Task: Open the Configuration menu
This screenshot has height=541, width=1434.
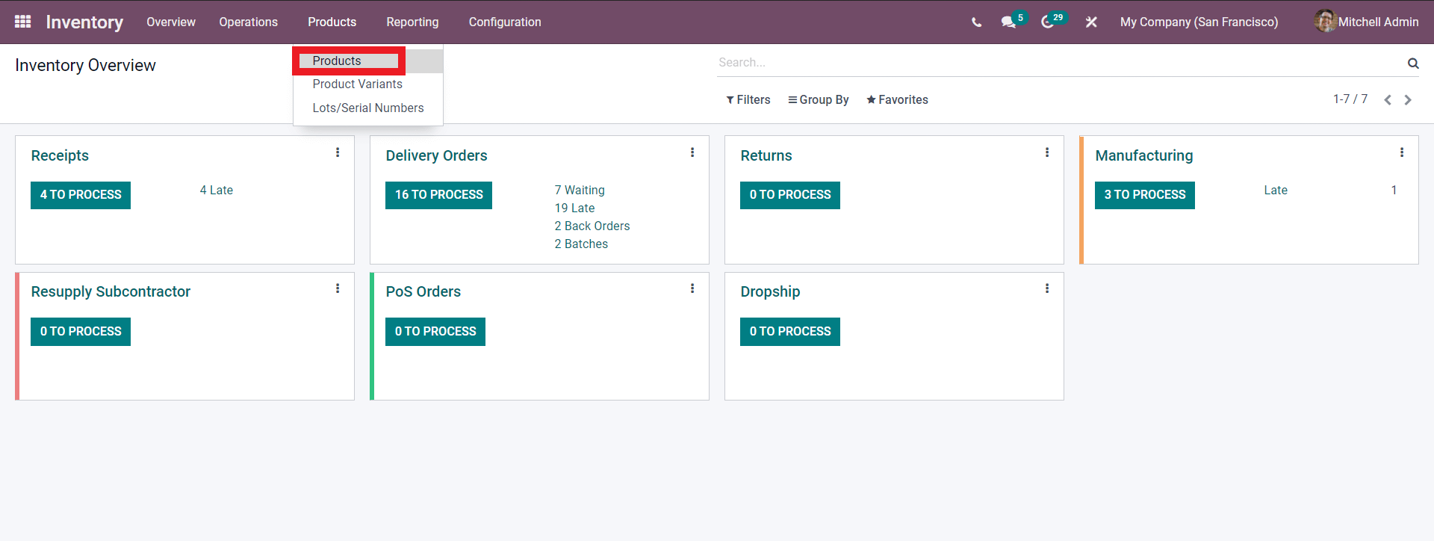Action: coord(505,22)
